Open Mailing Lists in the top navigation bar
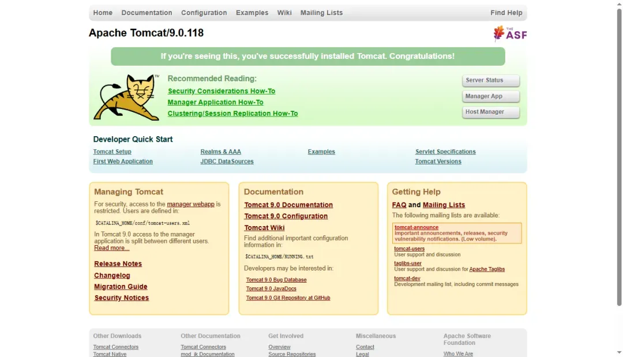The height and width of the screenshot is (357, 623). point(321,13)
